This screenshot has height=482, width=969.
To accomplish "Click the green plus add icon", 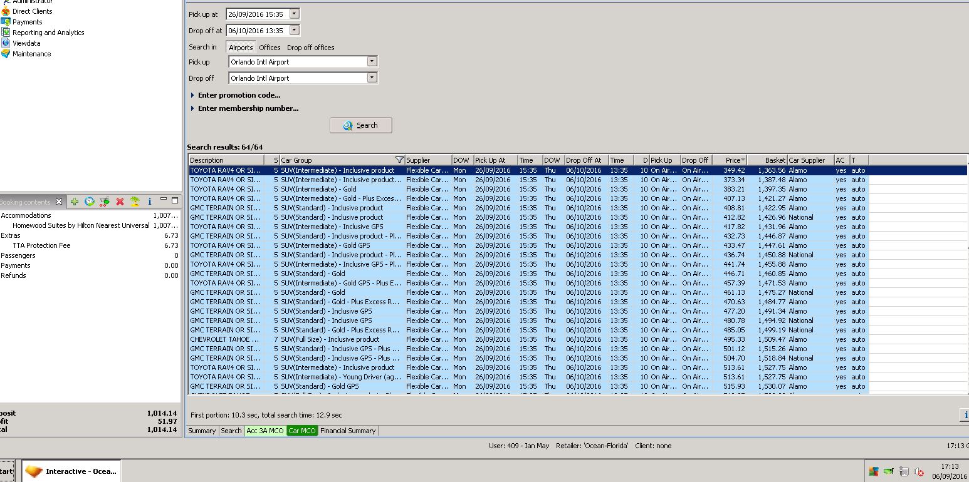I will [x=75, y=202].
